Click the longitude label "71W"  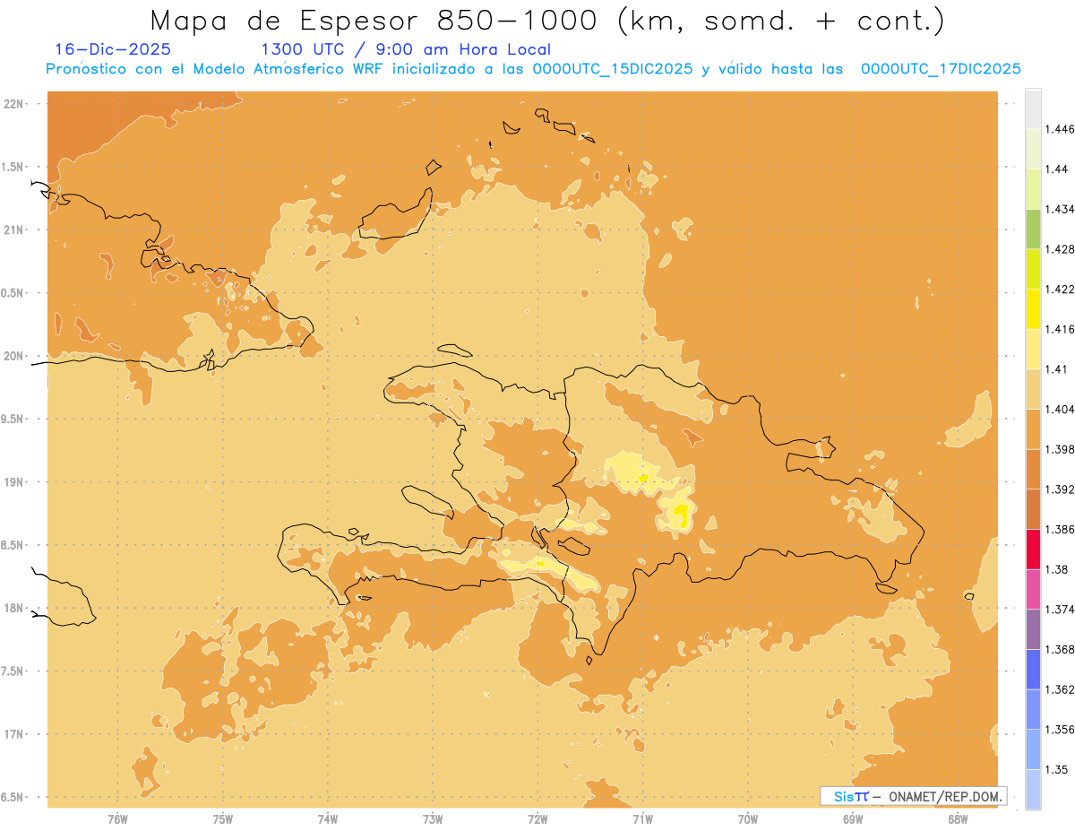[x=642, y=818]
